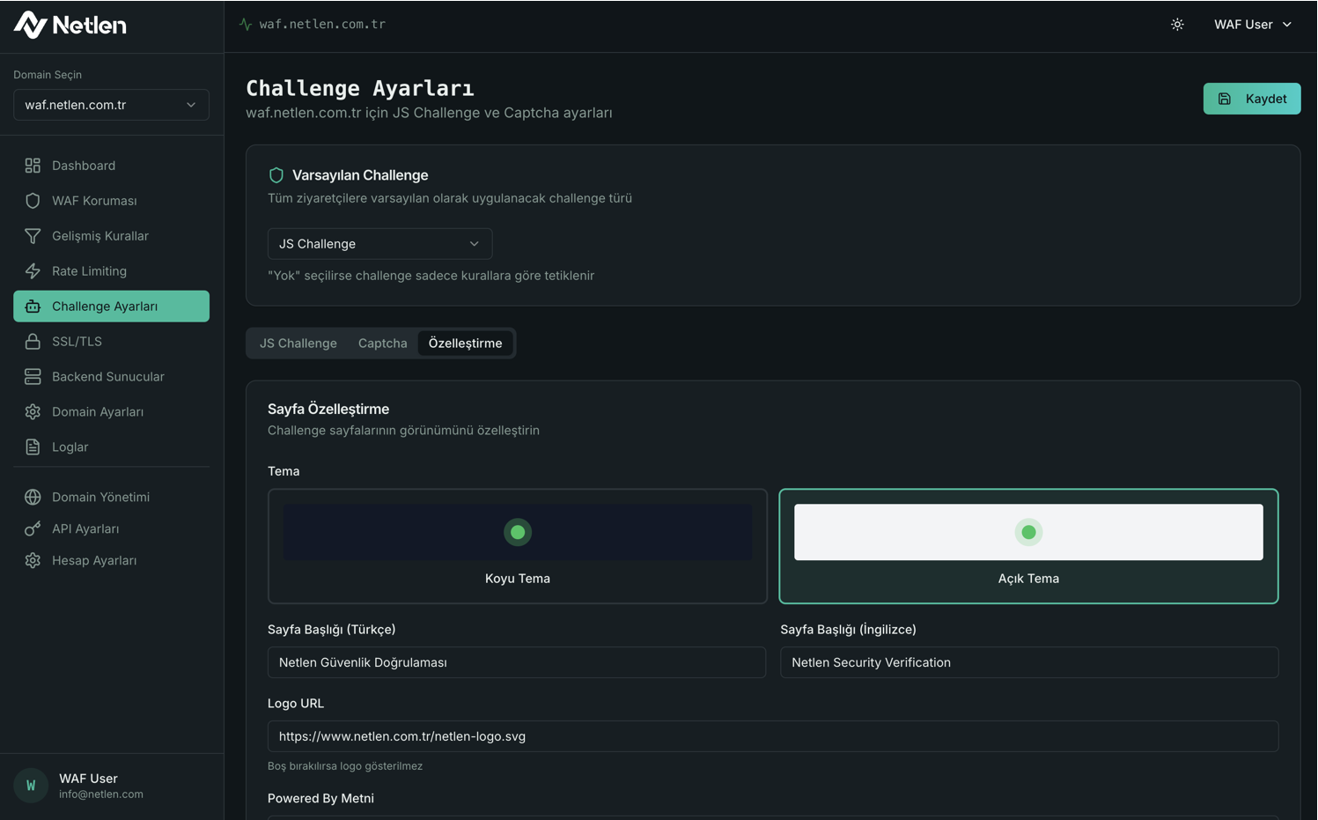Click the shield icon beside Varsayılan Challenge

(x=276, y=175)
